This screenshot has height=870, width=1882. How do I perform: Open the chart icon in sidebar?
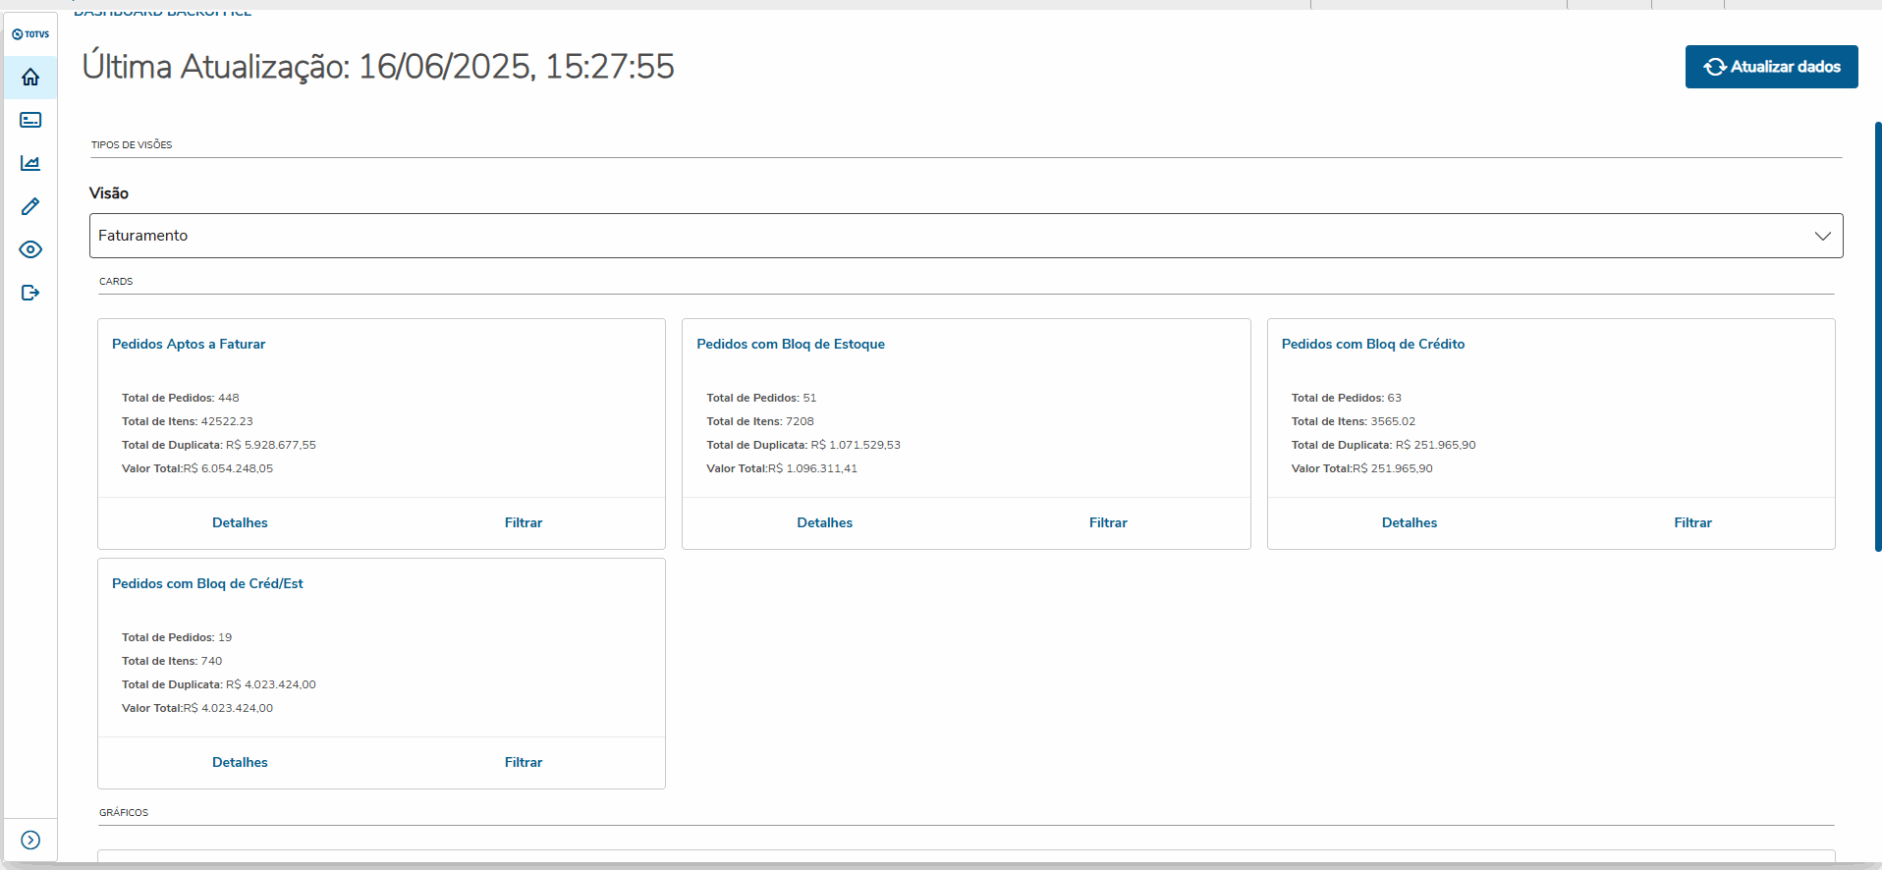30,163
